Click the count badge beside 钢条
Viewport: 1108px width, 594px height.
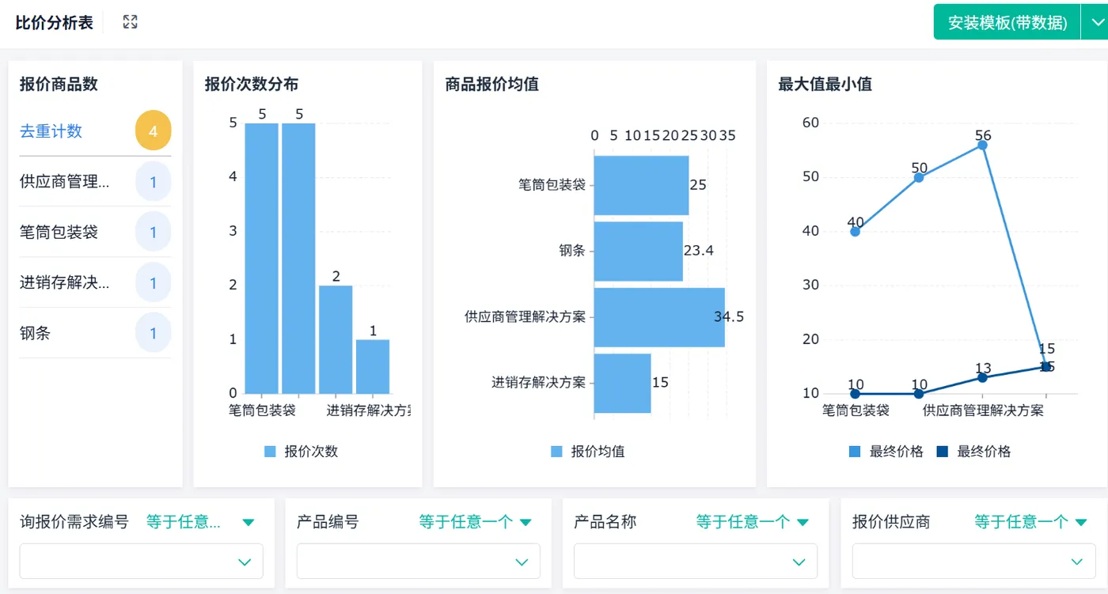click(153, 334)
